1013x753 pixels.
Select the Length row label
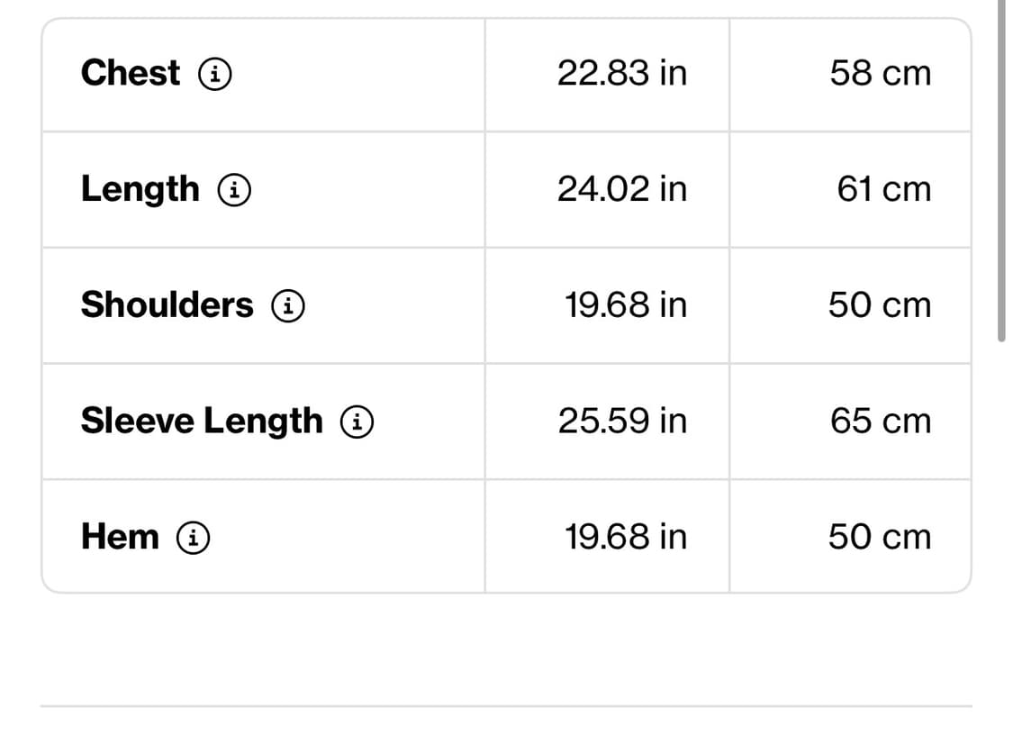tap(140, 190)
